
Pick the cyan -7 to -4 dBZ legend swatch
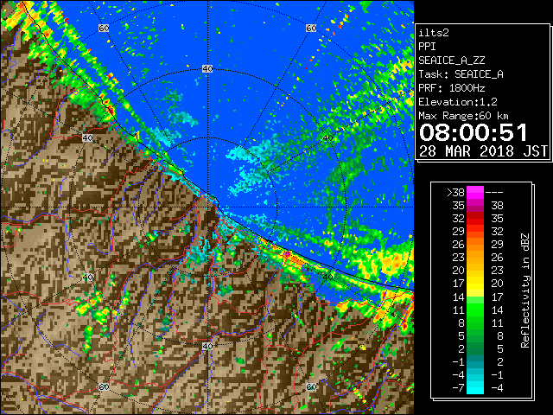tap(475, 388)
